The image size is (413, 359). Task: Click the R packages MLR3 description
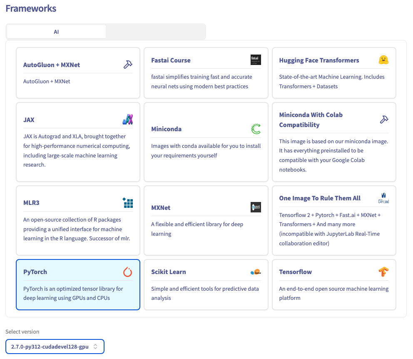pyautogui.click(x=77, y=229)
